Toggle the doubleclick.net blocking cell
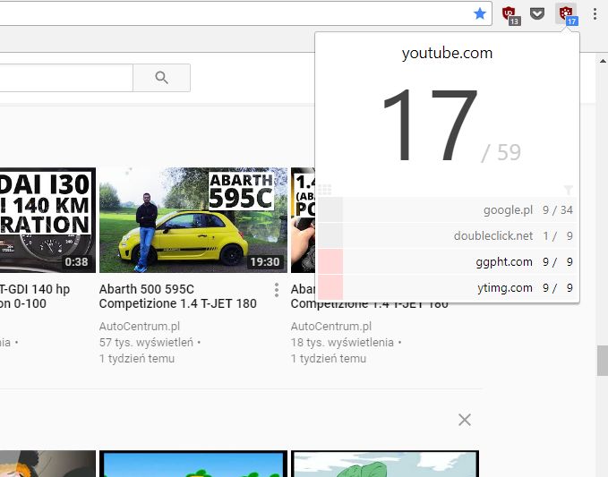The image size is (608, 477). 330,235
